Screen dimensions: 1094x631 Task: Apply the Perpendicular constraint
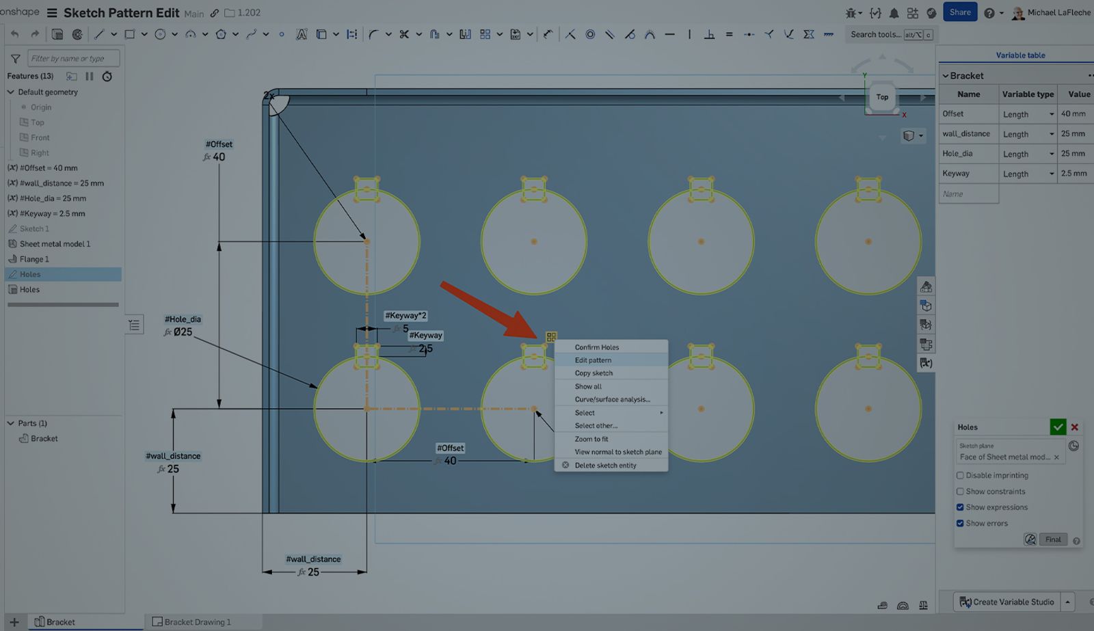coord(708,34)
